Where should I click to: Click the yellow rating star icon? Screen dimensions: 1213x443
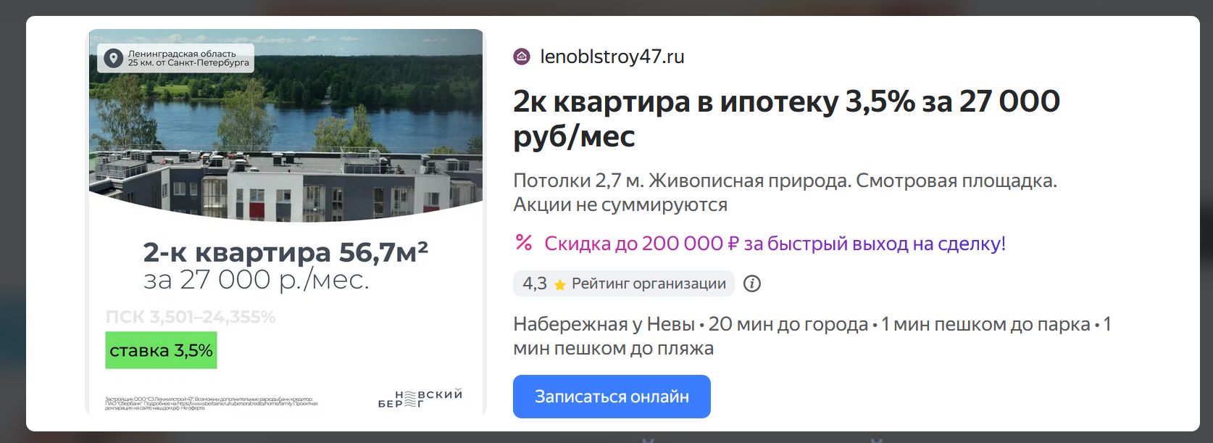pos(559,285)
